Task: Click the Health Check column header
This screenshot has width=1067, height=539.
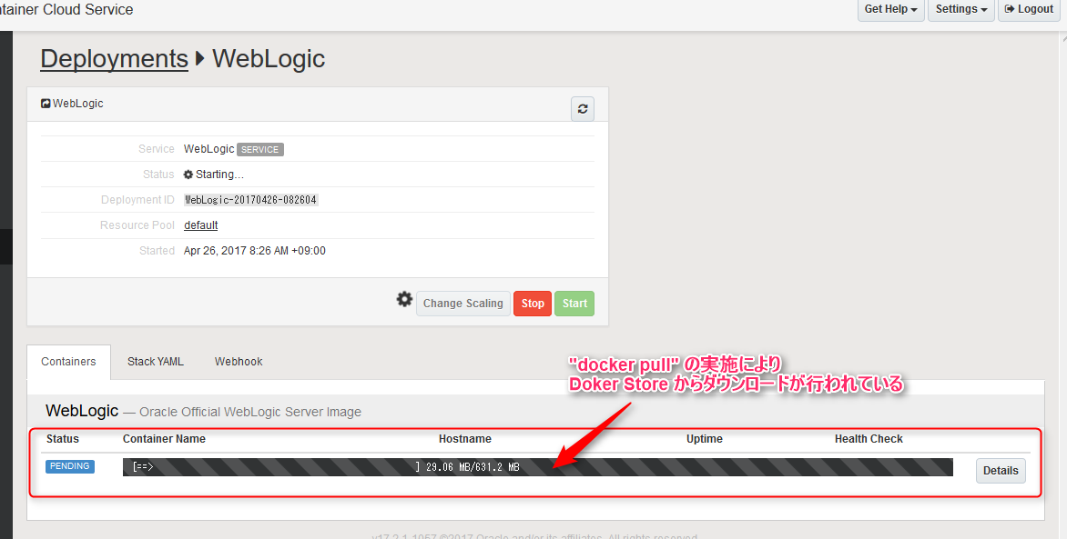Action: [869, 439]
